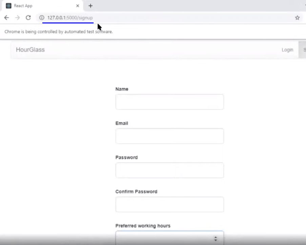Click the browser forward arrow
Image resolution: width=306 pixels, height=245 pixels.
pos(17,18)
